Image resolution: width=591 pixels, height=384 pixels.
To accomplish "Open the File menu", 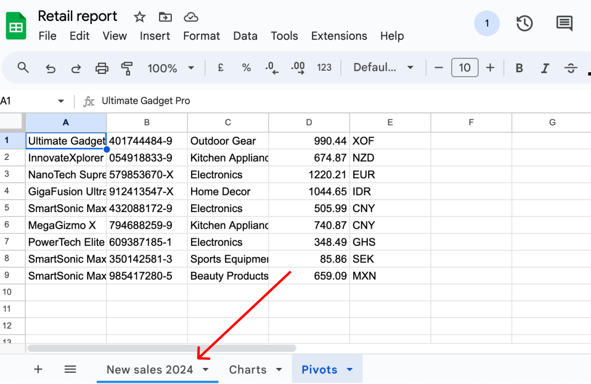I will click(x=48, y=36).
